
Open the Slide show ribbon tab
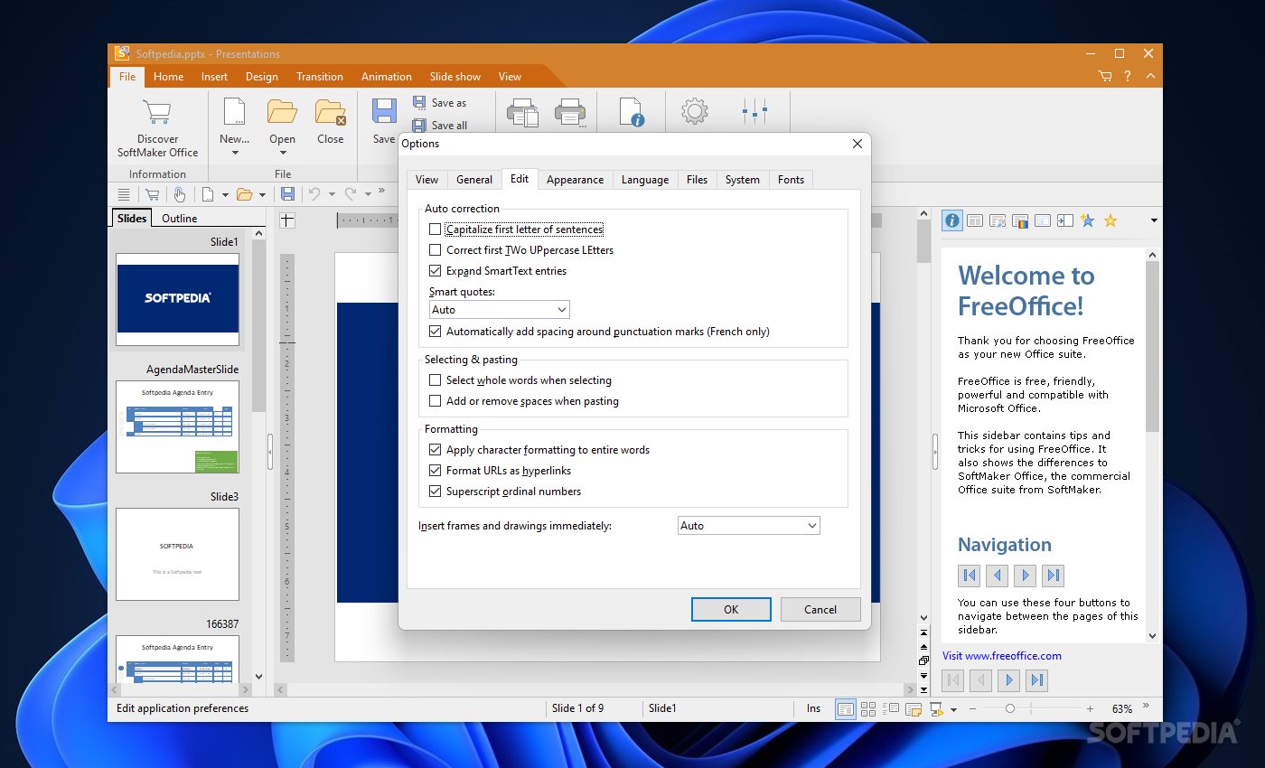click(x=455, y=77)
